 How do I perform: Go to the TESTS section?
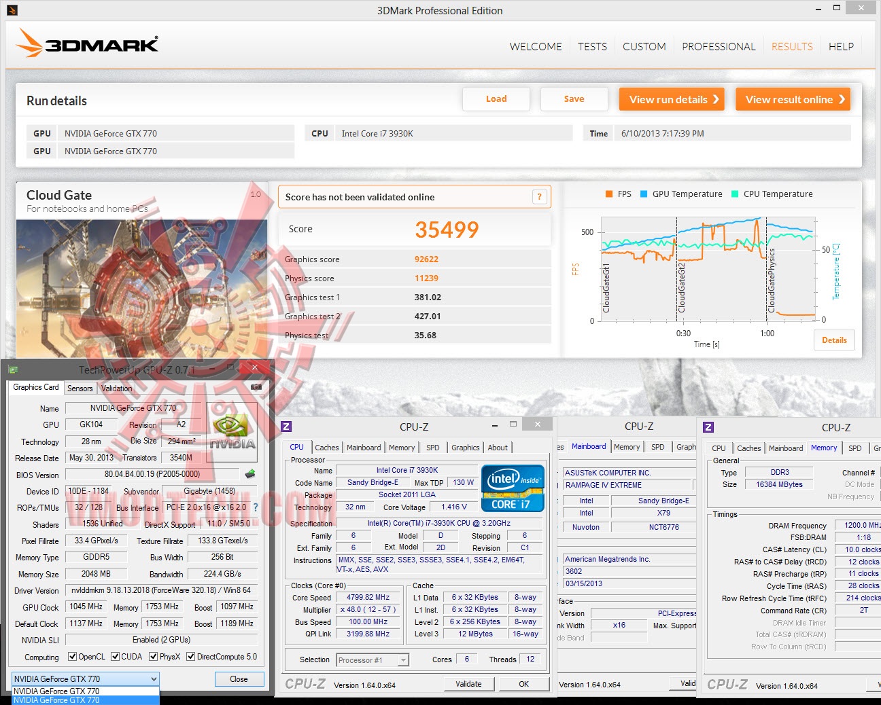593,46
